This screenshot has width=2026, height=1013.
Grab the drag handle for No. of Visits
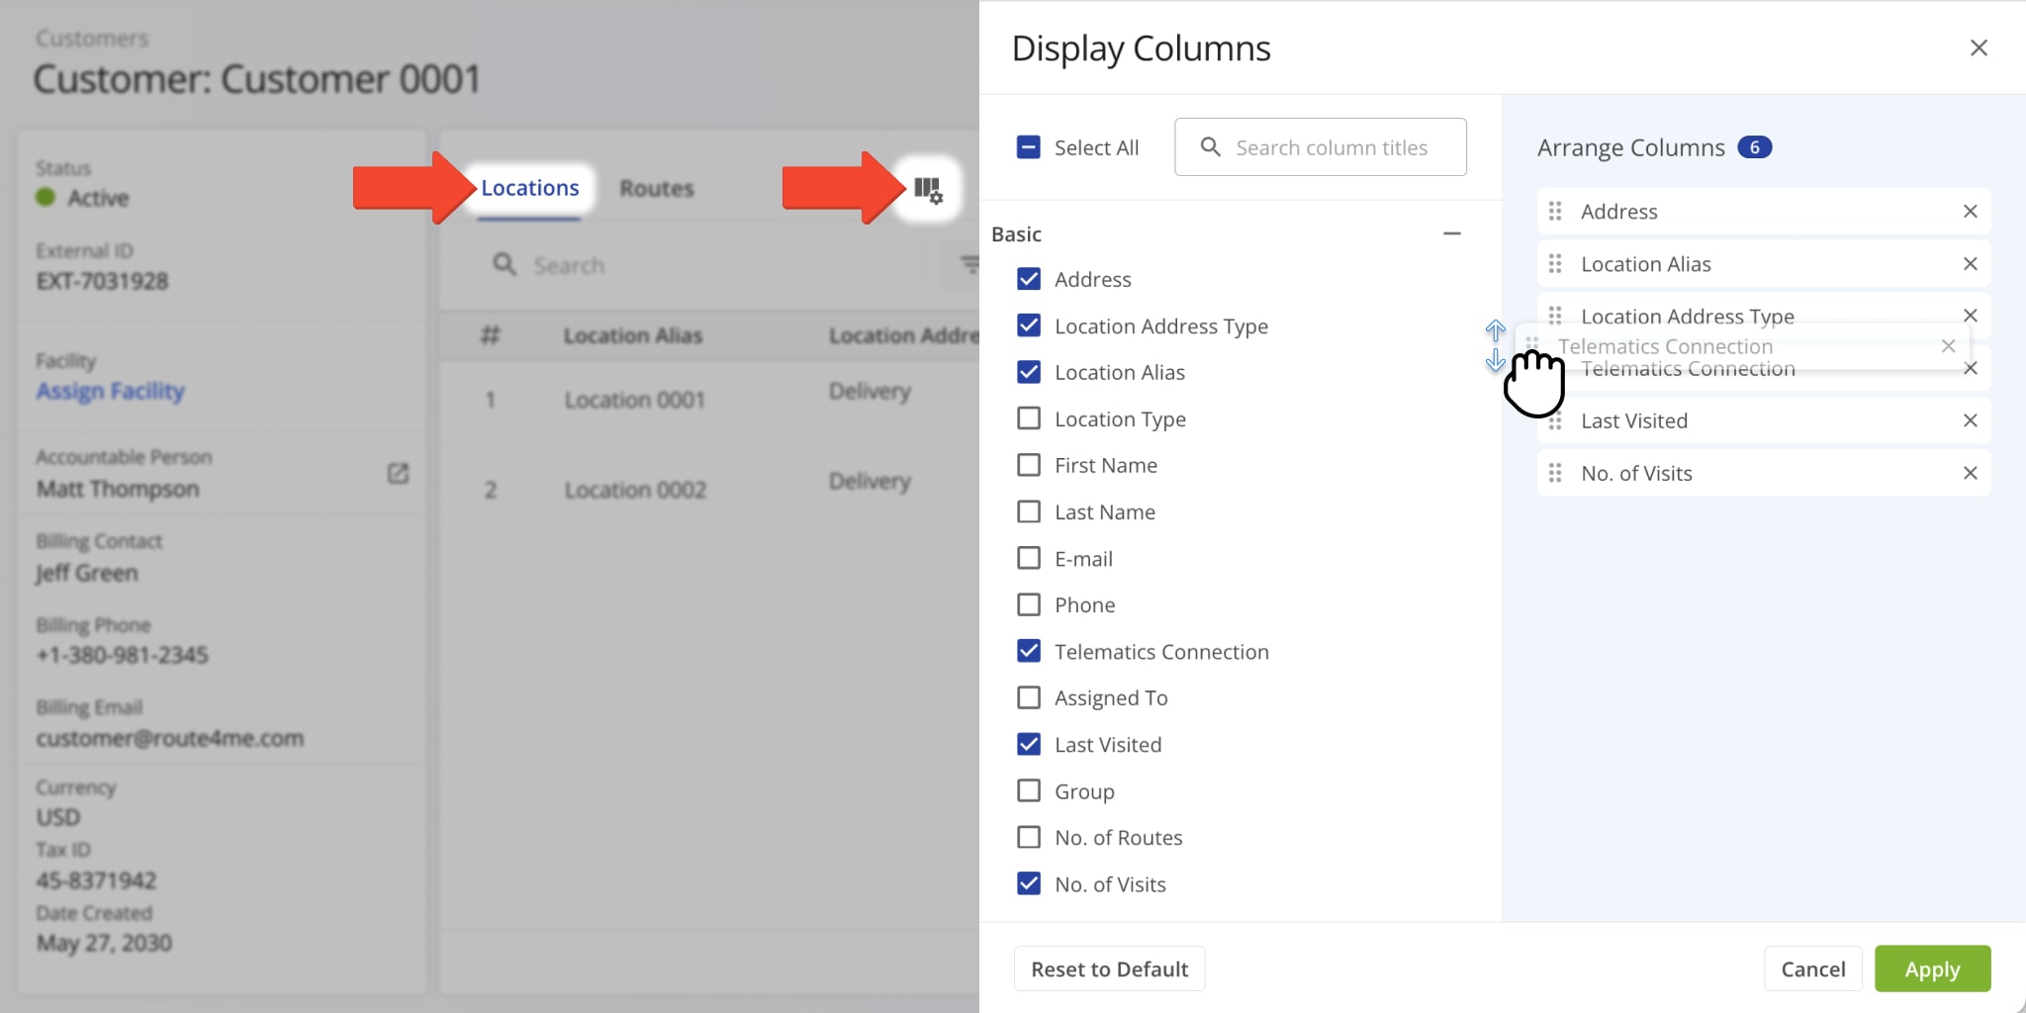[x=1555, y=473]
